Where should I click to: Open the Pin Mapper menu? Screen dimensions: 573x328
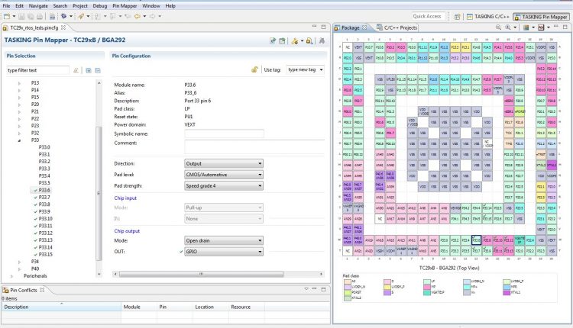tap(125, 6)
